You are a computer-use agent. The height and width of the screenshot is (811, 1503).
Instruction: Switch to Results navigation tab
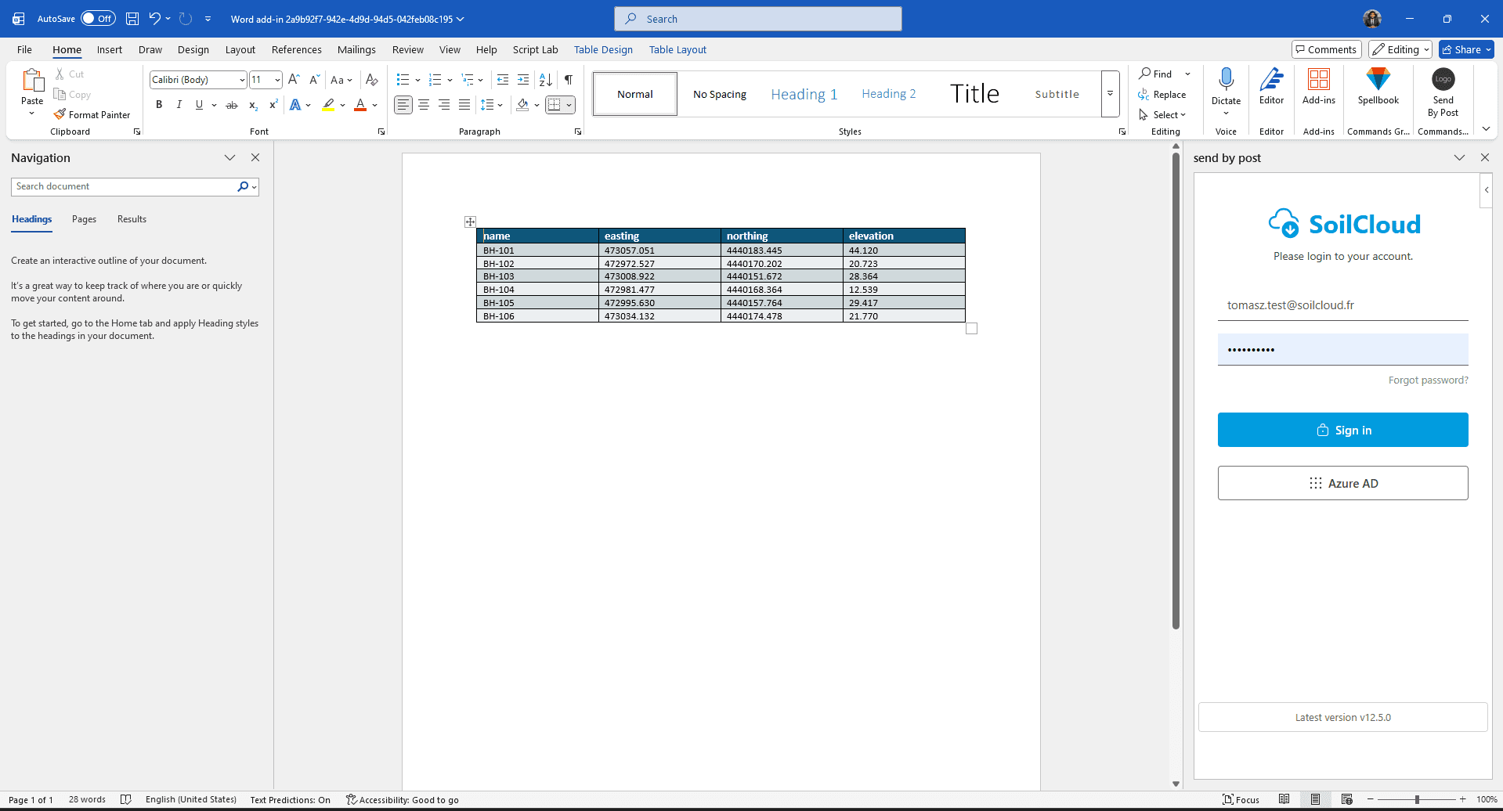click(132, 219)
